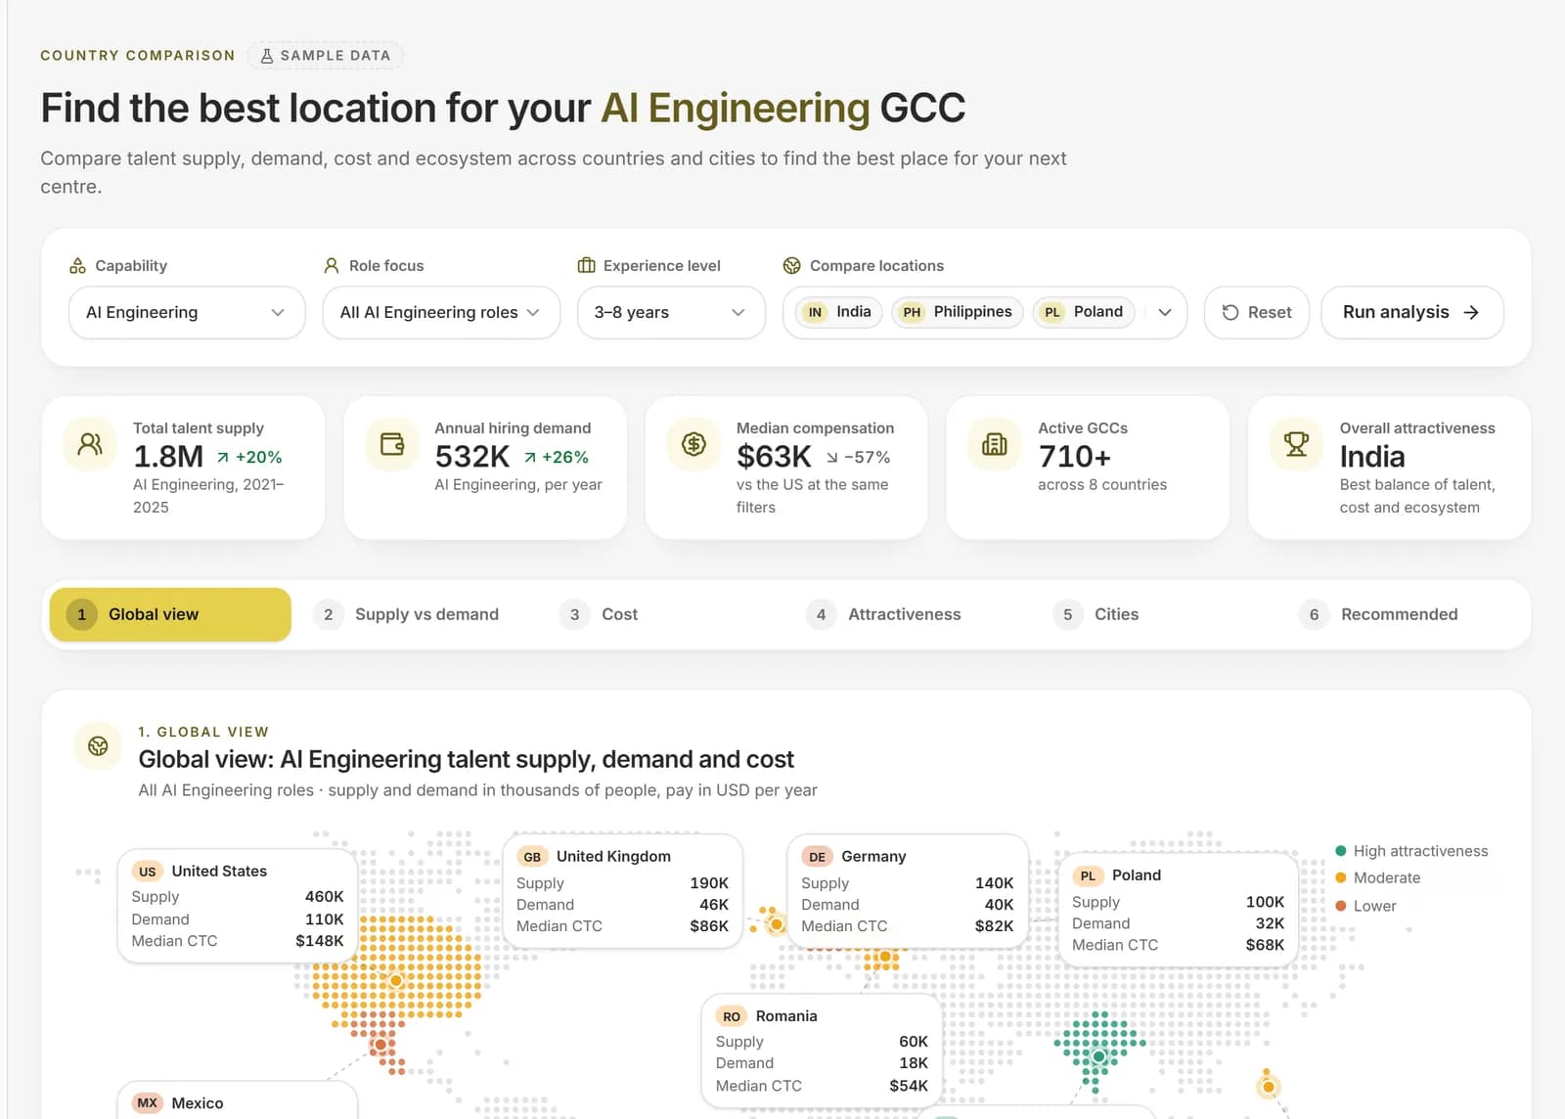The width and height of the screenshot is (1565, 1119).
Task: Expand the compare locations chevron
Action: [x=1165, y=312]
